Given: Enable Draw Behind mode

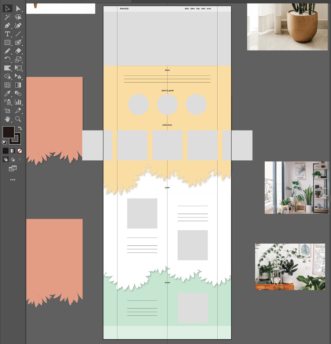Looking at the screenshot, I should tap(13, 159).
